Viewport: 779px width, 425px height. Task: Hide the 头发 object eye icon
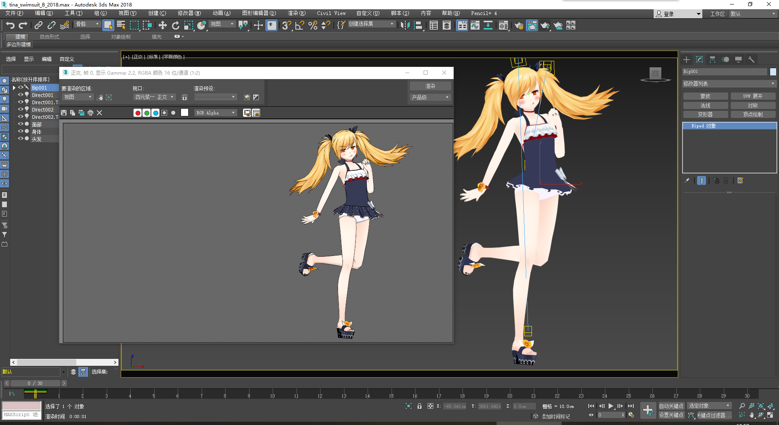(20, 139)
